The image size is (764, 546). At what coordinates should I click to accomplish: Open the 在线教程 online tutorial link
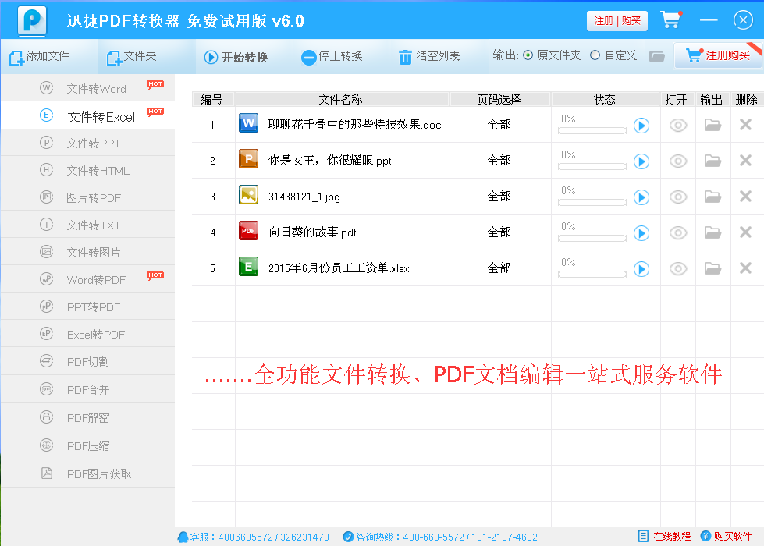point(672,537)
